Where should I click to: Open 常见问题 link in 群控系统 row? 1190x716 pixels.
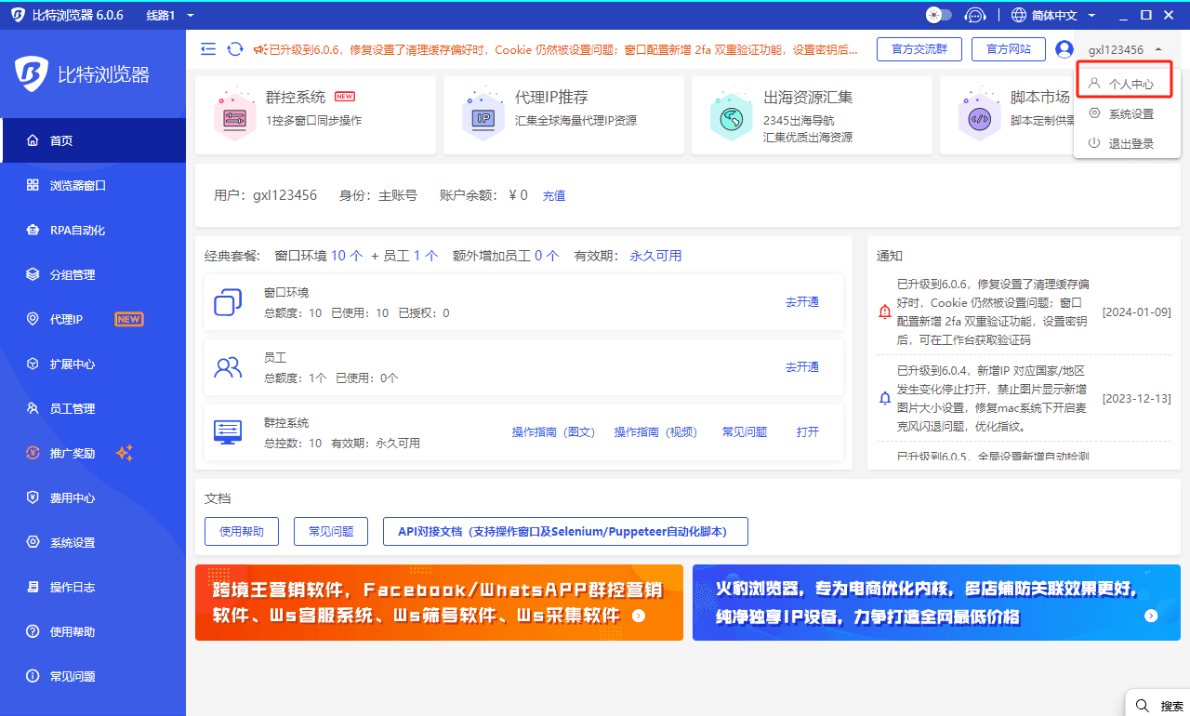745,432
